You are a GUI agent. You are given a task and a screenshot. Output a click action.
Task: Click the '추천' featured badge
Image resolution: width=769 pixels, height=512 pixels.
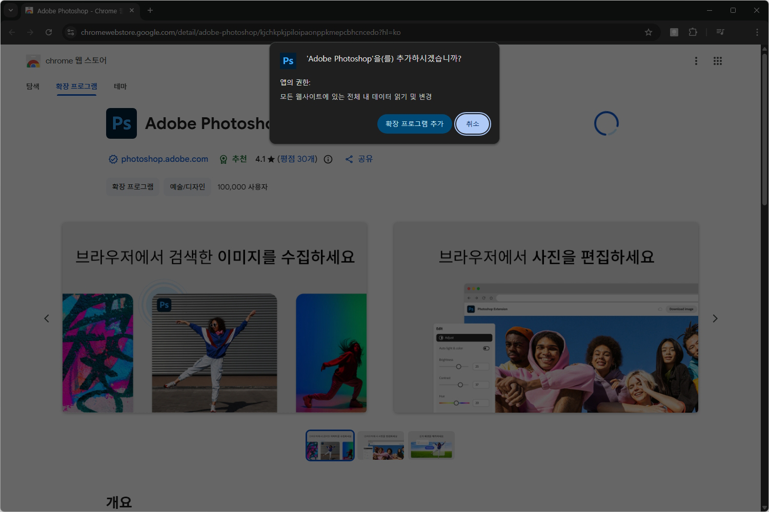(233, 159)
